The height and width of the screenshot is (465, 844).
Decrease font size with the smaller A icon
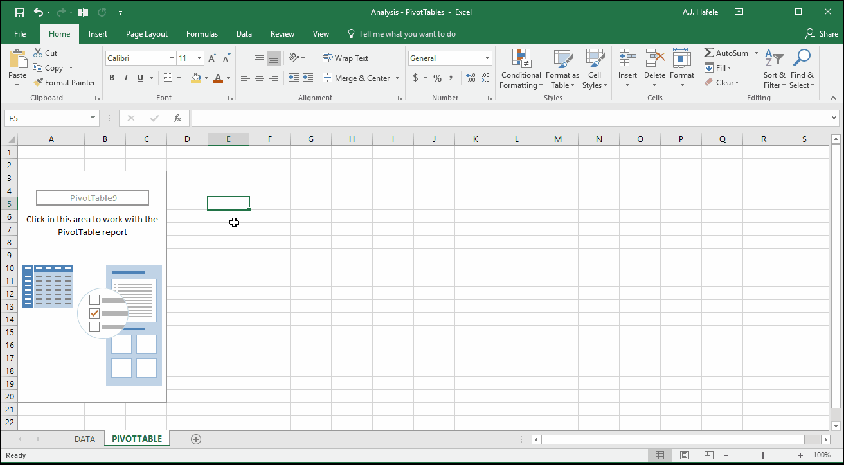[x=226, y=58]
